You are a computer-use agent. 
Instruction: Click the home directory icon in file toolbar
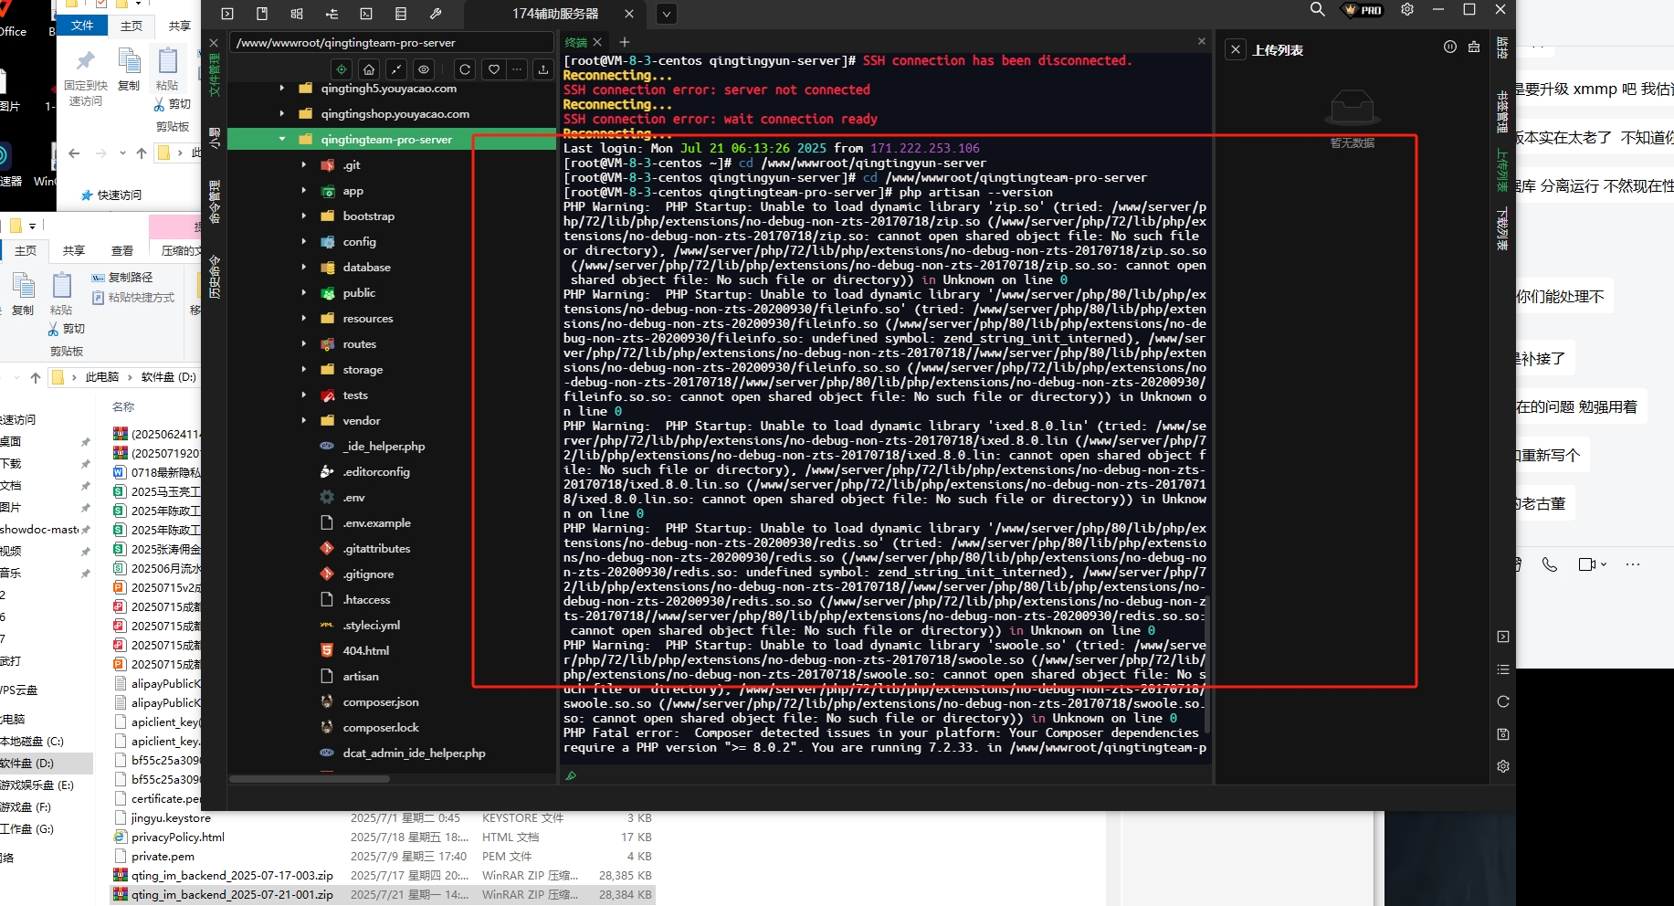pos(368,69)
